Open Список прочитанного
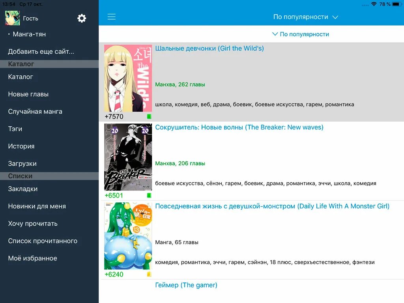 pos(43,241)
